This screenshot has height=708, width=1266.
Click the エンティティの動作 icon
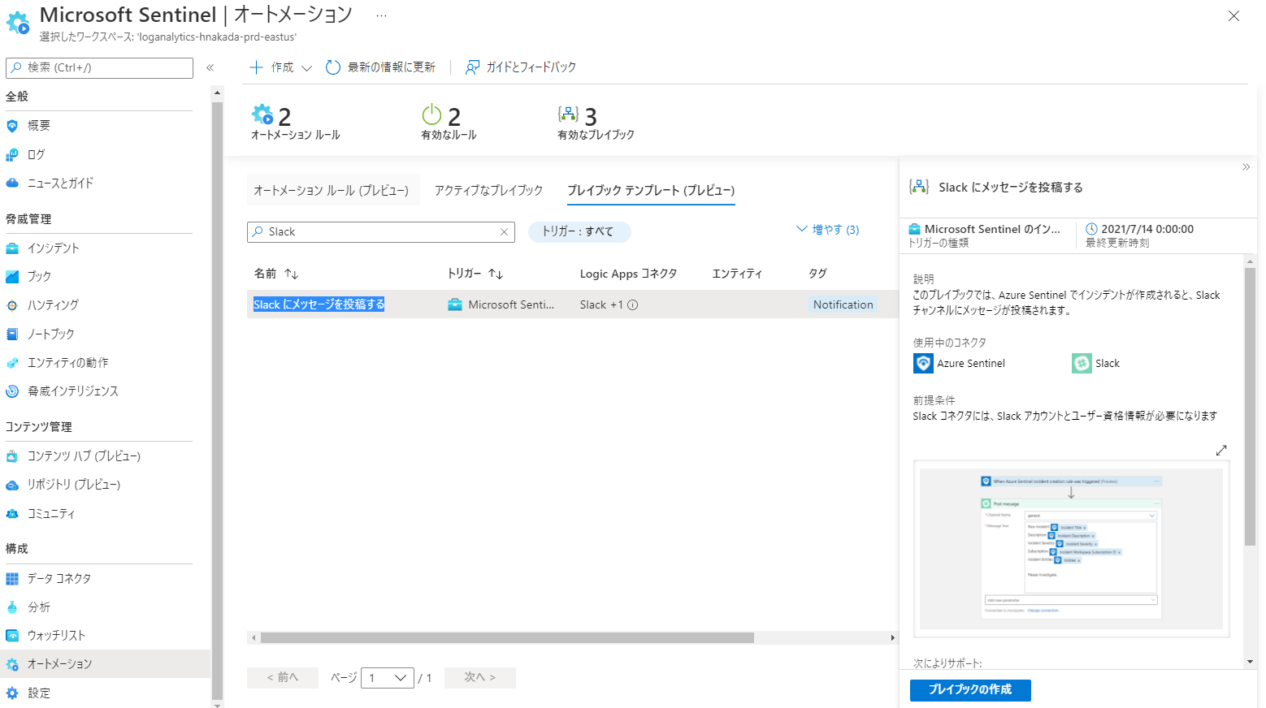pos(12,363)
